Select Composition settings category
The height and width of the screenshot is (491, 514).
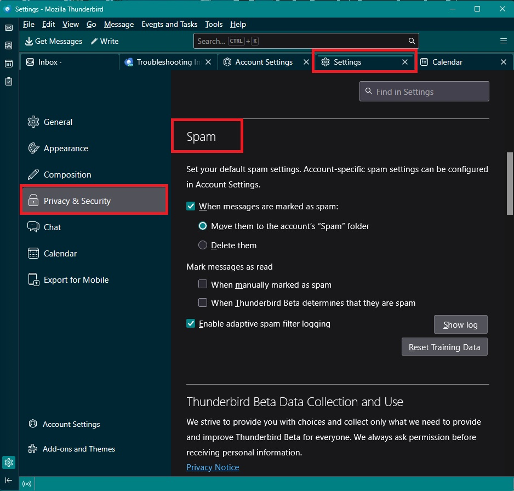(x=94, y=174)
